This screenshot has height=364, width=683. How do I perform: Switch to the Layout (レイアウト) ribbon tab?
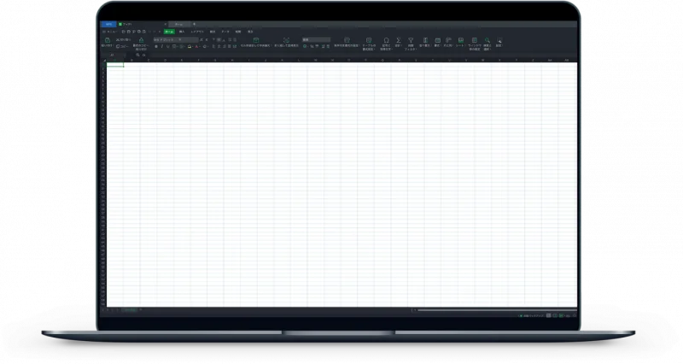click(x=197, y=32)
